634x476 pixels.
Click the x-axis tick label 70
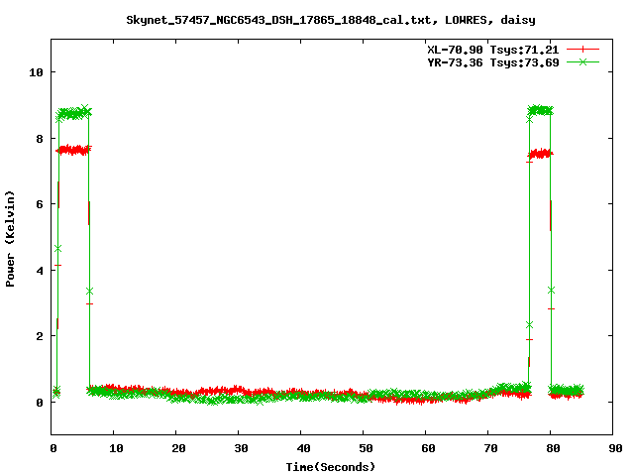coord(490,448)
